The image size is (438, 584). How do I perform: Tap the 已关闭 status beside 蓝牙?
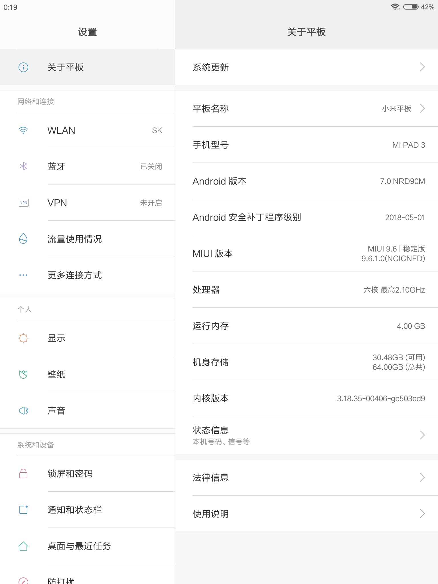pyautogui.click(x=151, y=167)
